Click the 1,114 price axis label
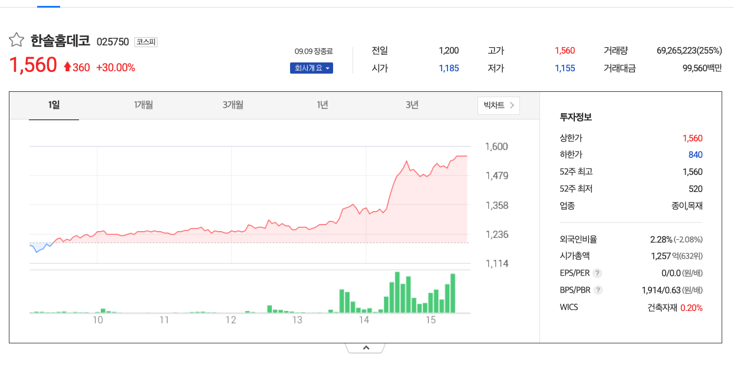Image resolution: width=734 pixels, height=374 pixels. tap(496, 264)
